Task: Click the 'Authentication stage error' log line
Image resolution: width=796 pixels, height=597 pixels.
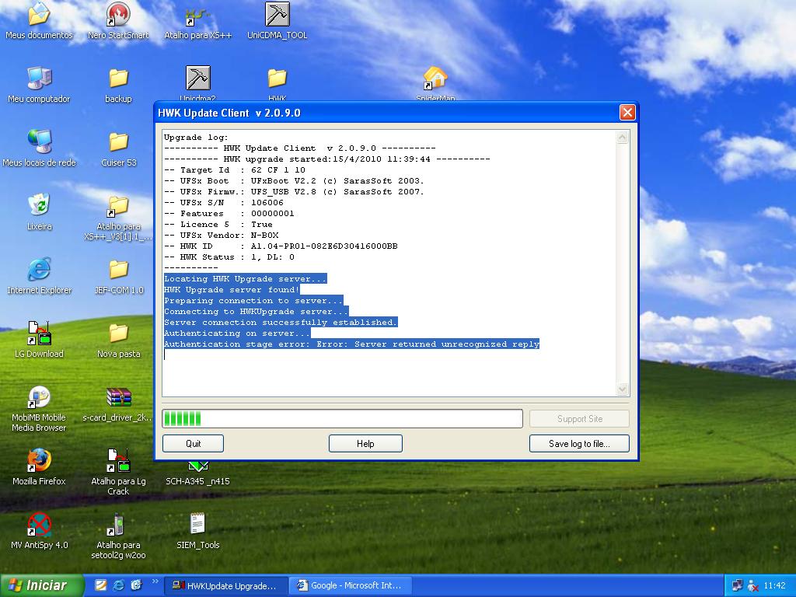Action: pos(351,344)
